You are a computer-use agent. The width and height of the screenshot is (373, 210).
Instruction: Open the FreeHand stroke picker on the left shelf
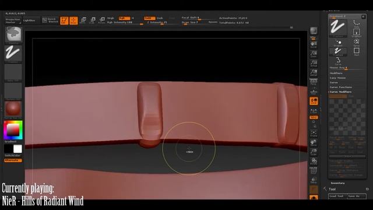pos(13,53)
